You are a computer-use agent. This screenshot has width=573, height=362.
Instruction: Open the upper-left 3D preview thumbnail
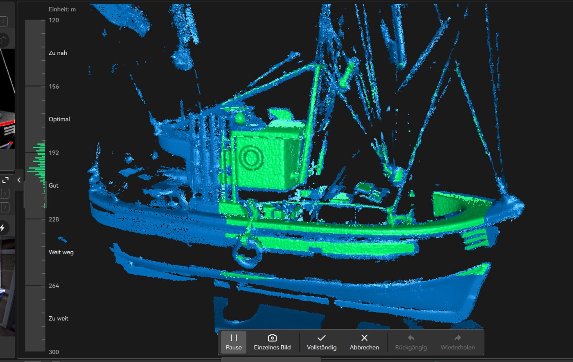click(x=7, y=99)
